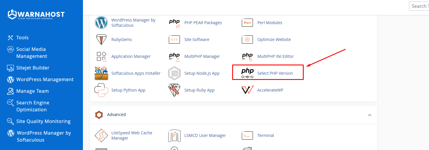Screen dimensions: 429x150
Task: Click the PHP PEAR Packages link
Action: 203,23
